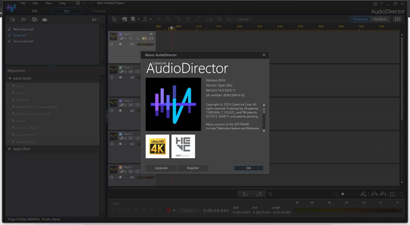Open the record options dropdown arrow

click(x=174, y=210)
